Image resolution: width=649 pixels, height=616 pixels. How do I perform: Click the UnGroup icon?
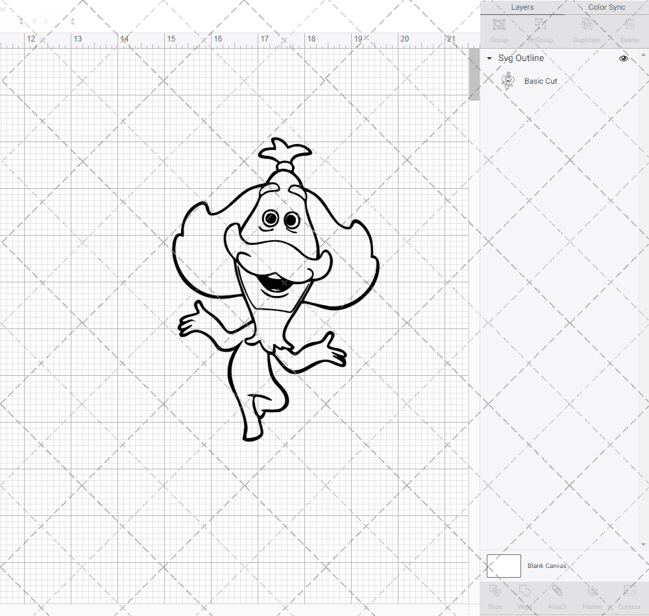[539, 28]
